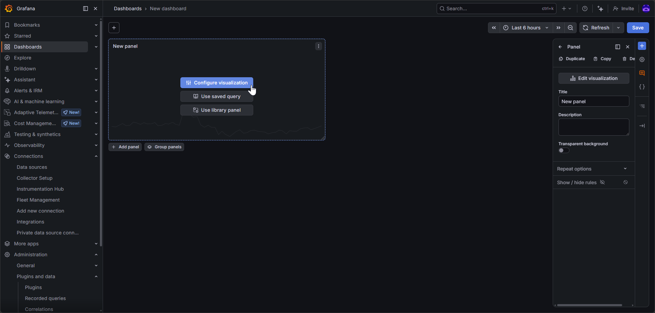Go back in Panel options pane
Image resolution: width=655 pixels, height=313 pixels.
point(560,47)
